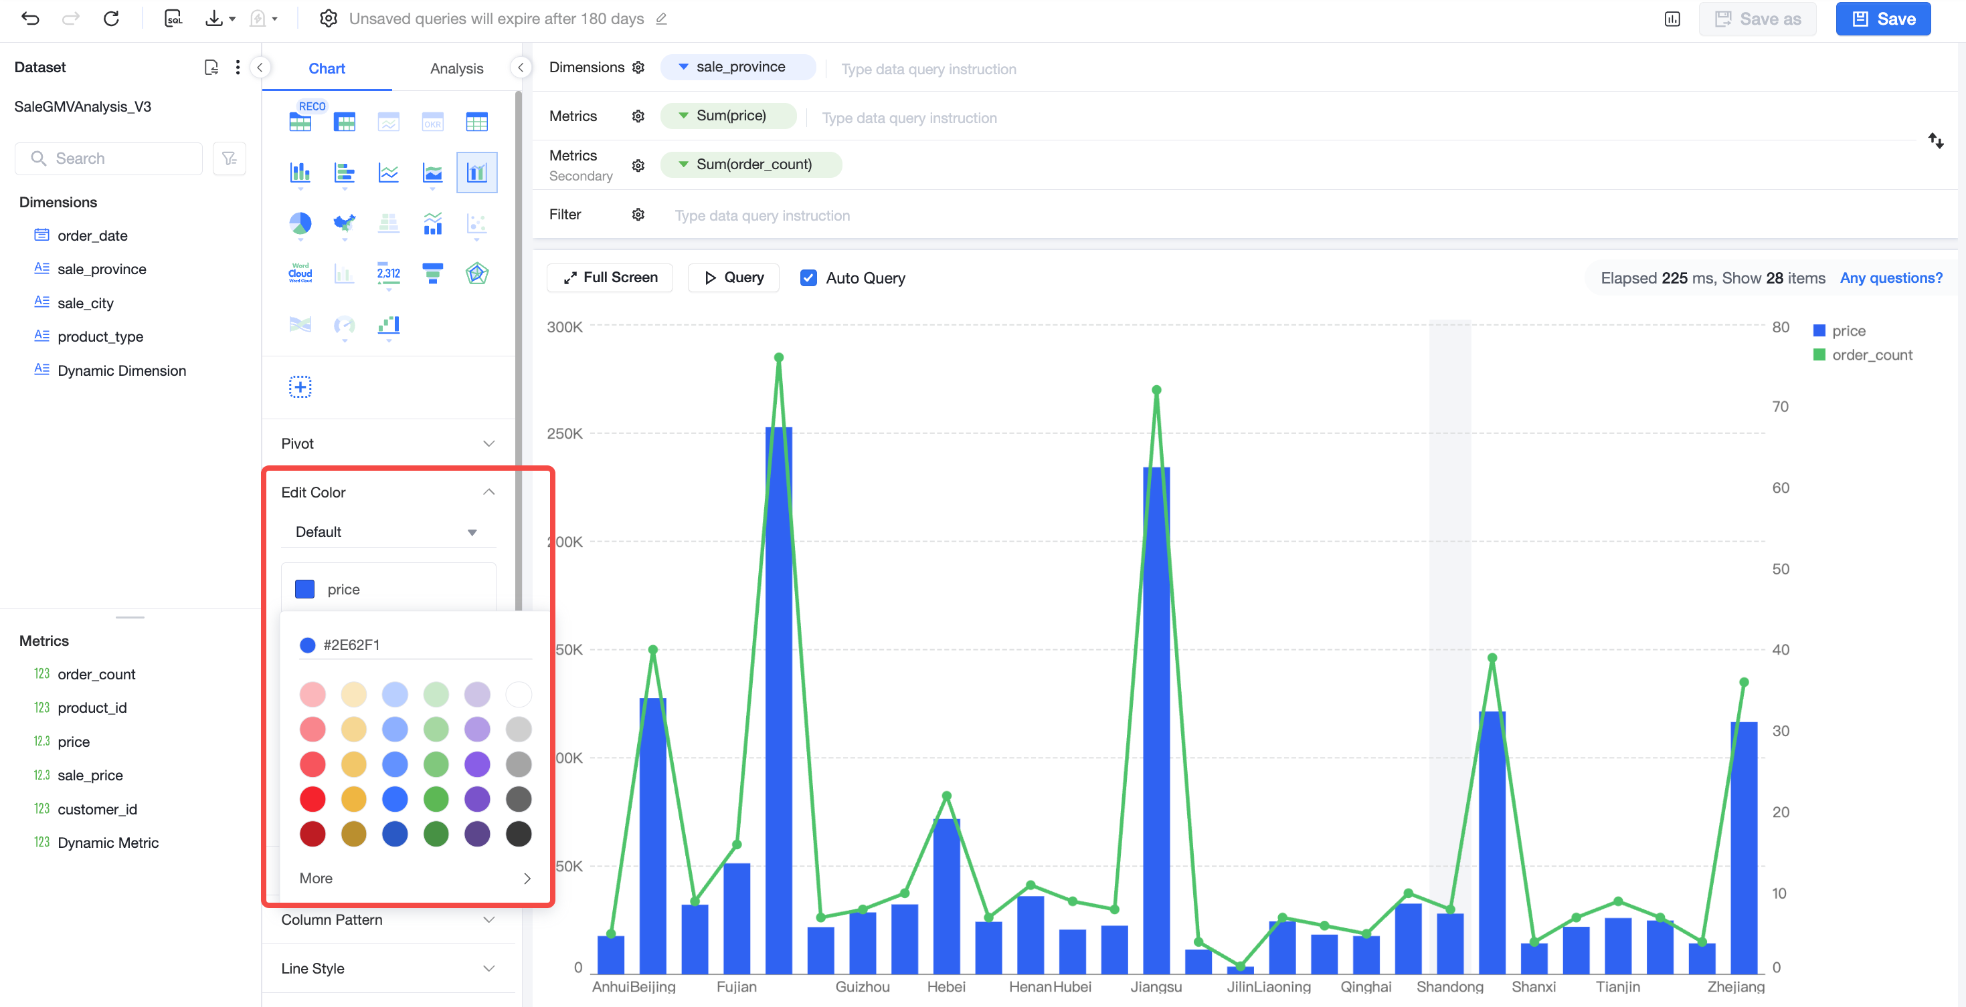
Task: Switch to the Analysis tab
Action: [x=456, y=68]
